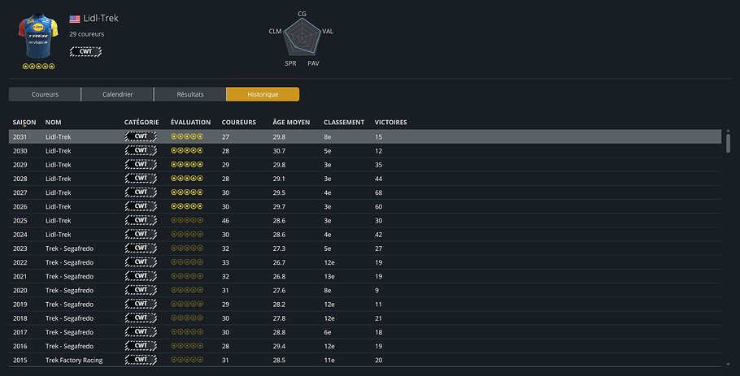Sort table by CLASSEMENT column header

pyautogui.click(x=343, y=123)
